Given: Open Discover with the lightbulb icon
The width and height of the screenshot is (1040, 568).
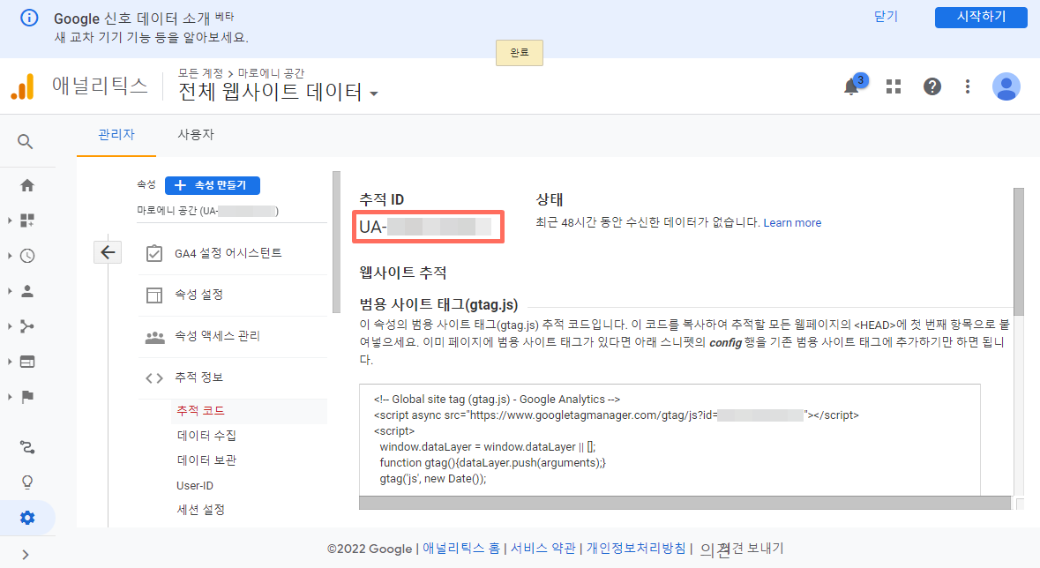Looking at the screenshot, I should point(26,482).
